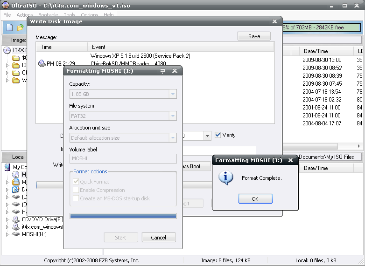Click the disabled Start button
This screenshot has width=365, height=266.
pos(121,238)
